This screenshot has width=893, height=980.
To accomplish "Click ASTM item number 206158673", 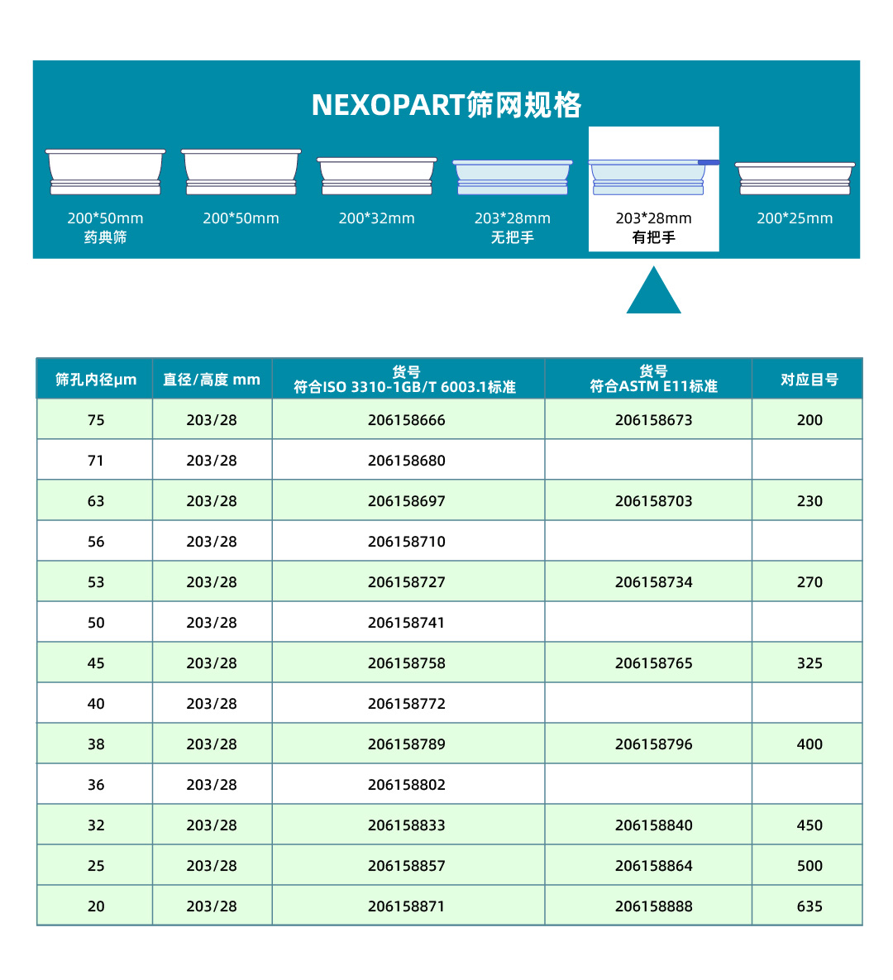I will [654, 420].
